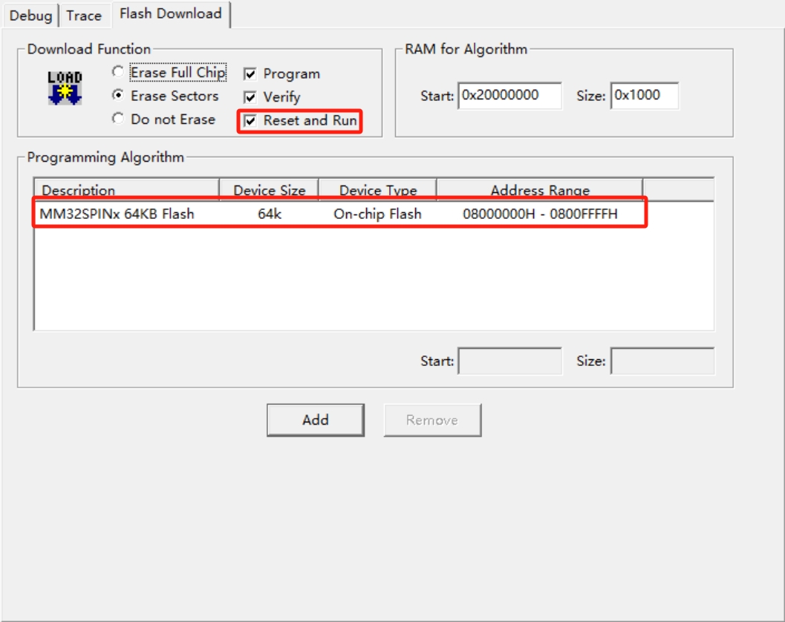Open the Trace tab

[x=84, y=16]
